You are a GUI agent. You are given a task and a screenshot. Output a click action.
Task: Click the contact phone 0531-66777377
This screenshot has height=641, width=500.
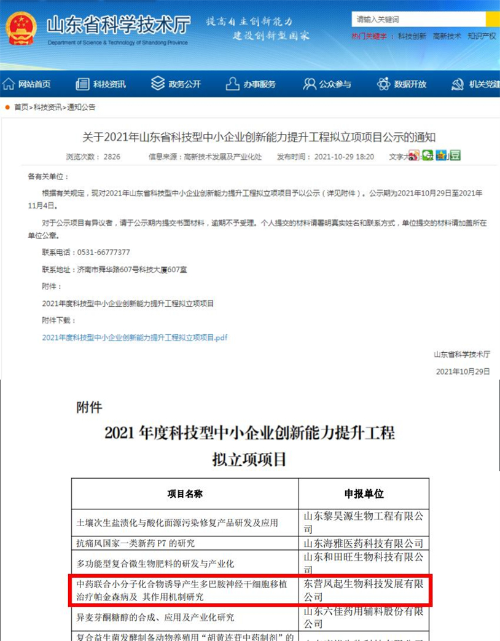coord(104,252)
